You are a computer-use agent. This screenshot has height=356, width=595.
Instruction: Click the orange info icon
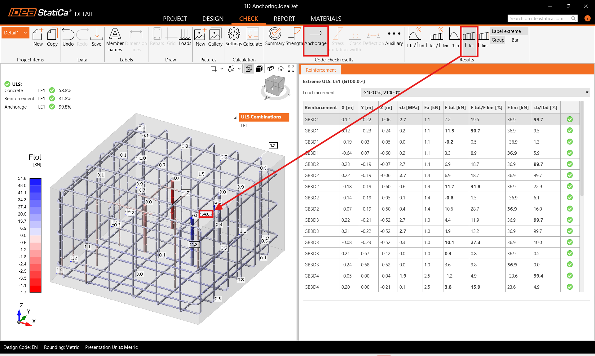tap(587, 18)
